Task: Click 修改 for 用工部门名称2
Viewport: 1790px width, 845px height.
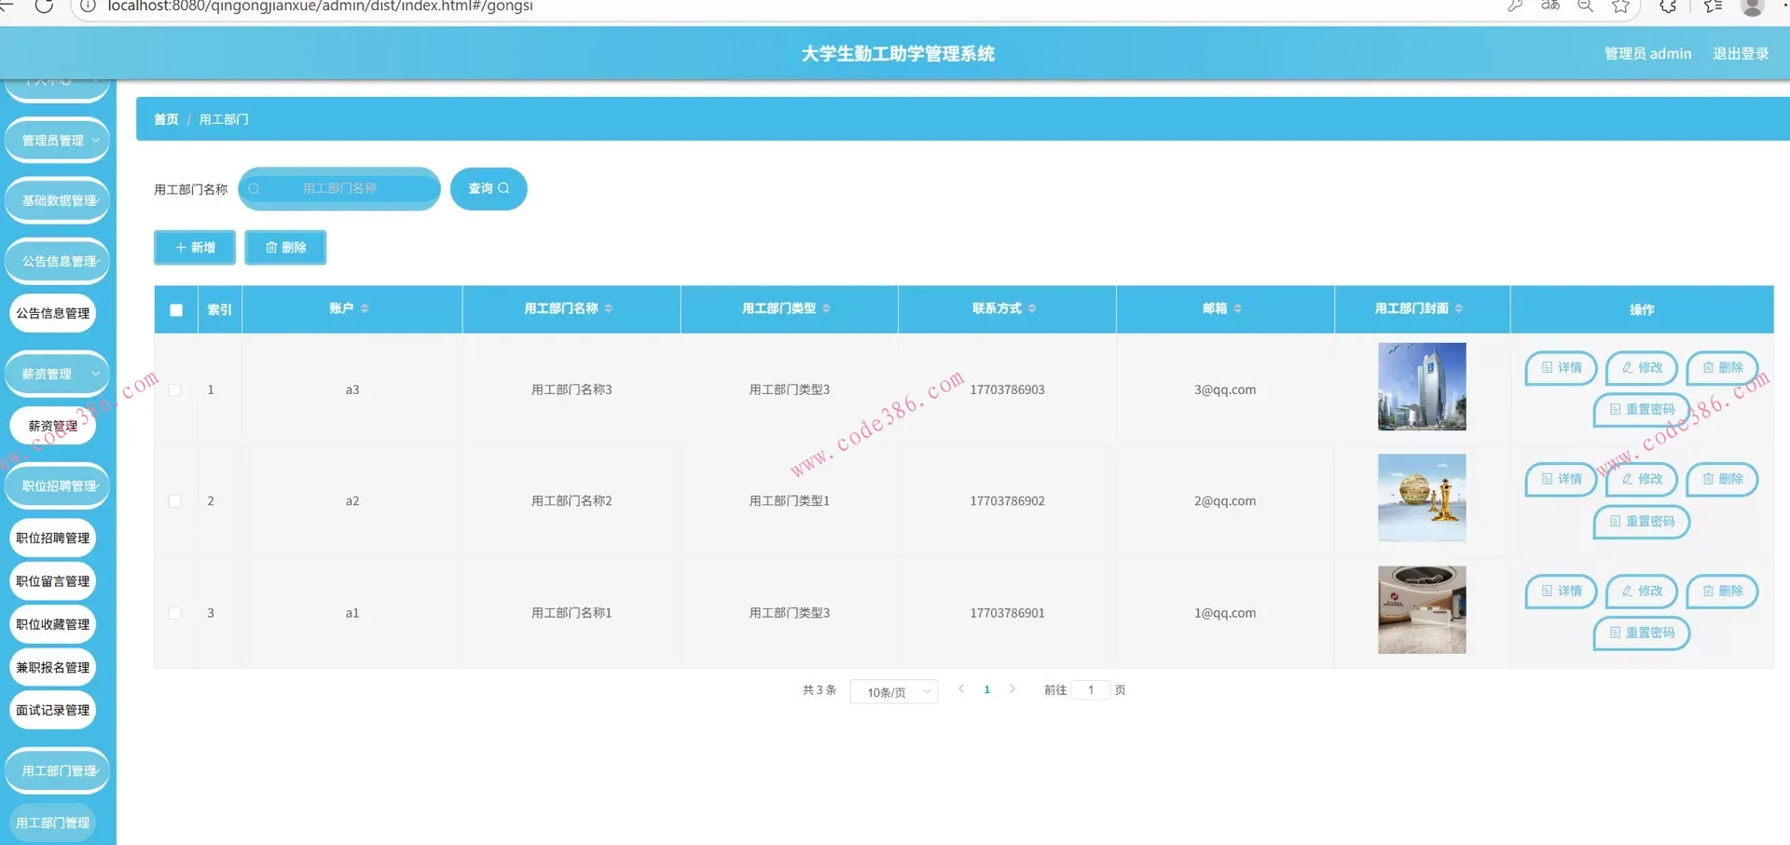Action: click(x=1642, y=479)
